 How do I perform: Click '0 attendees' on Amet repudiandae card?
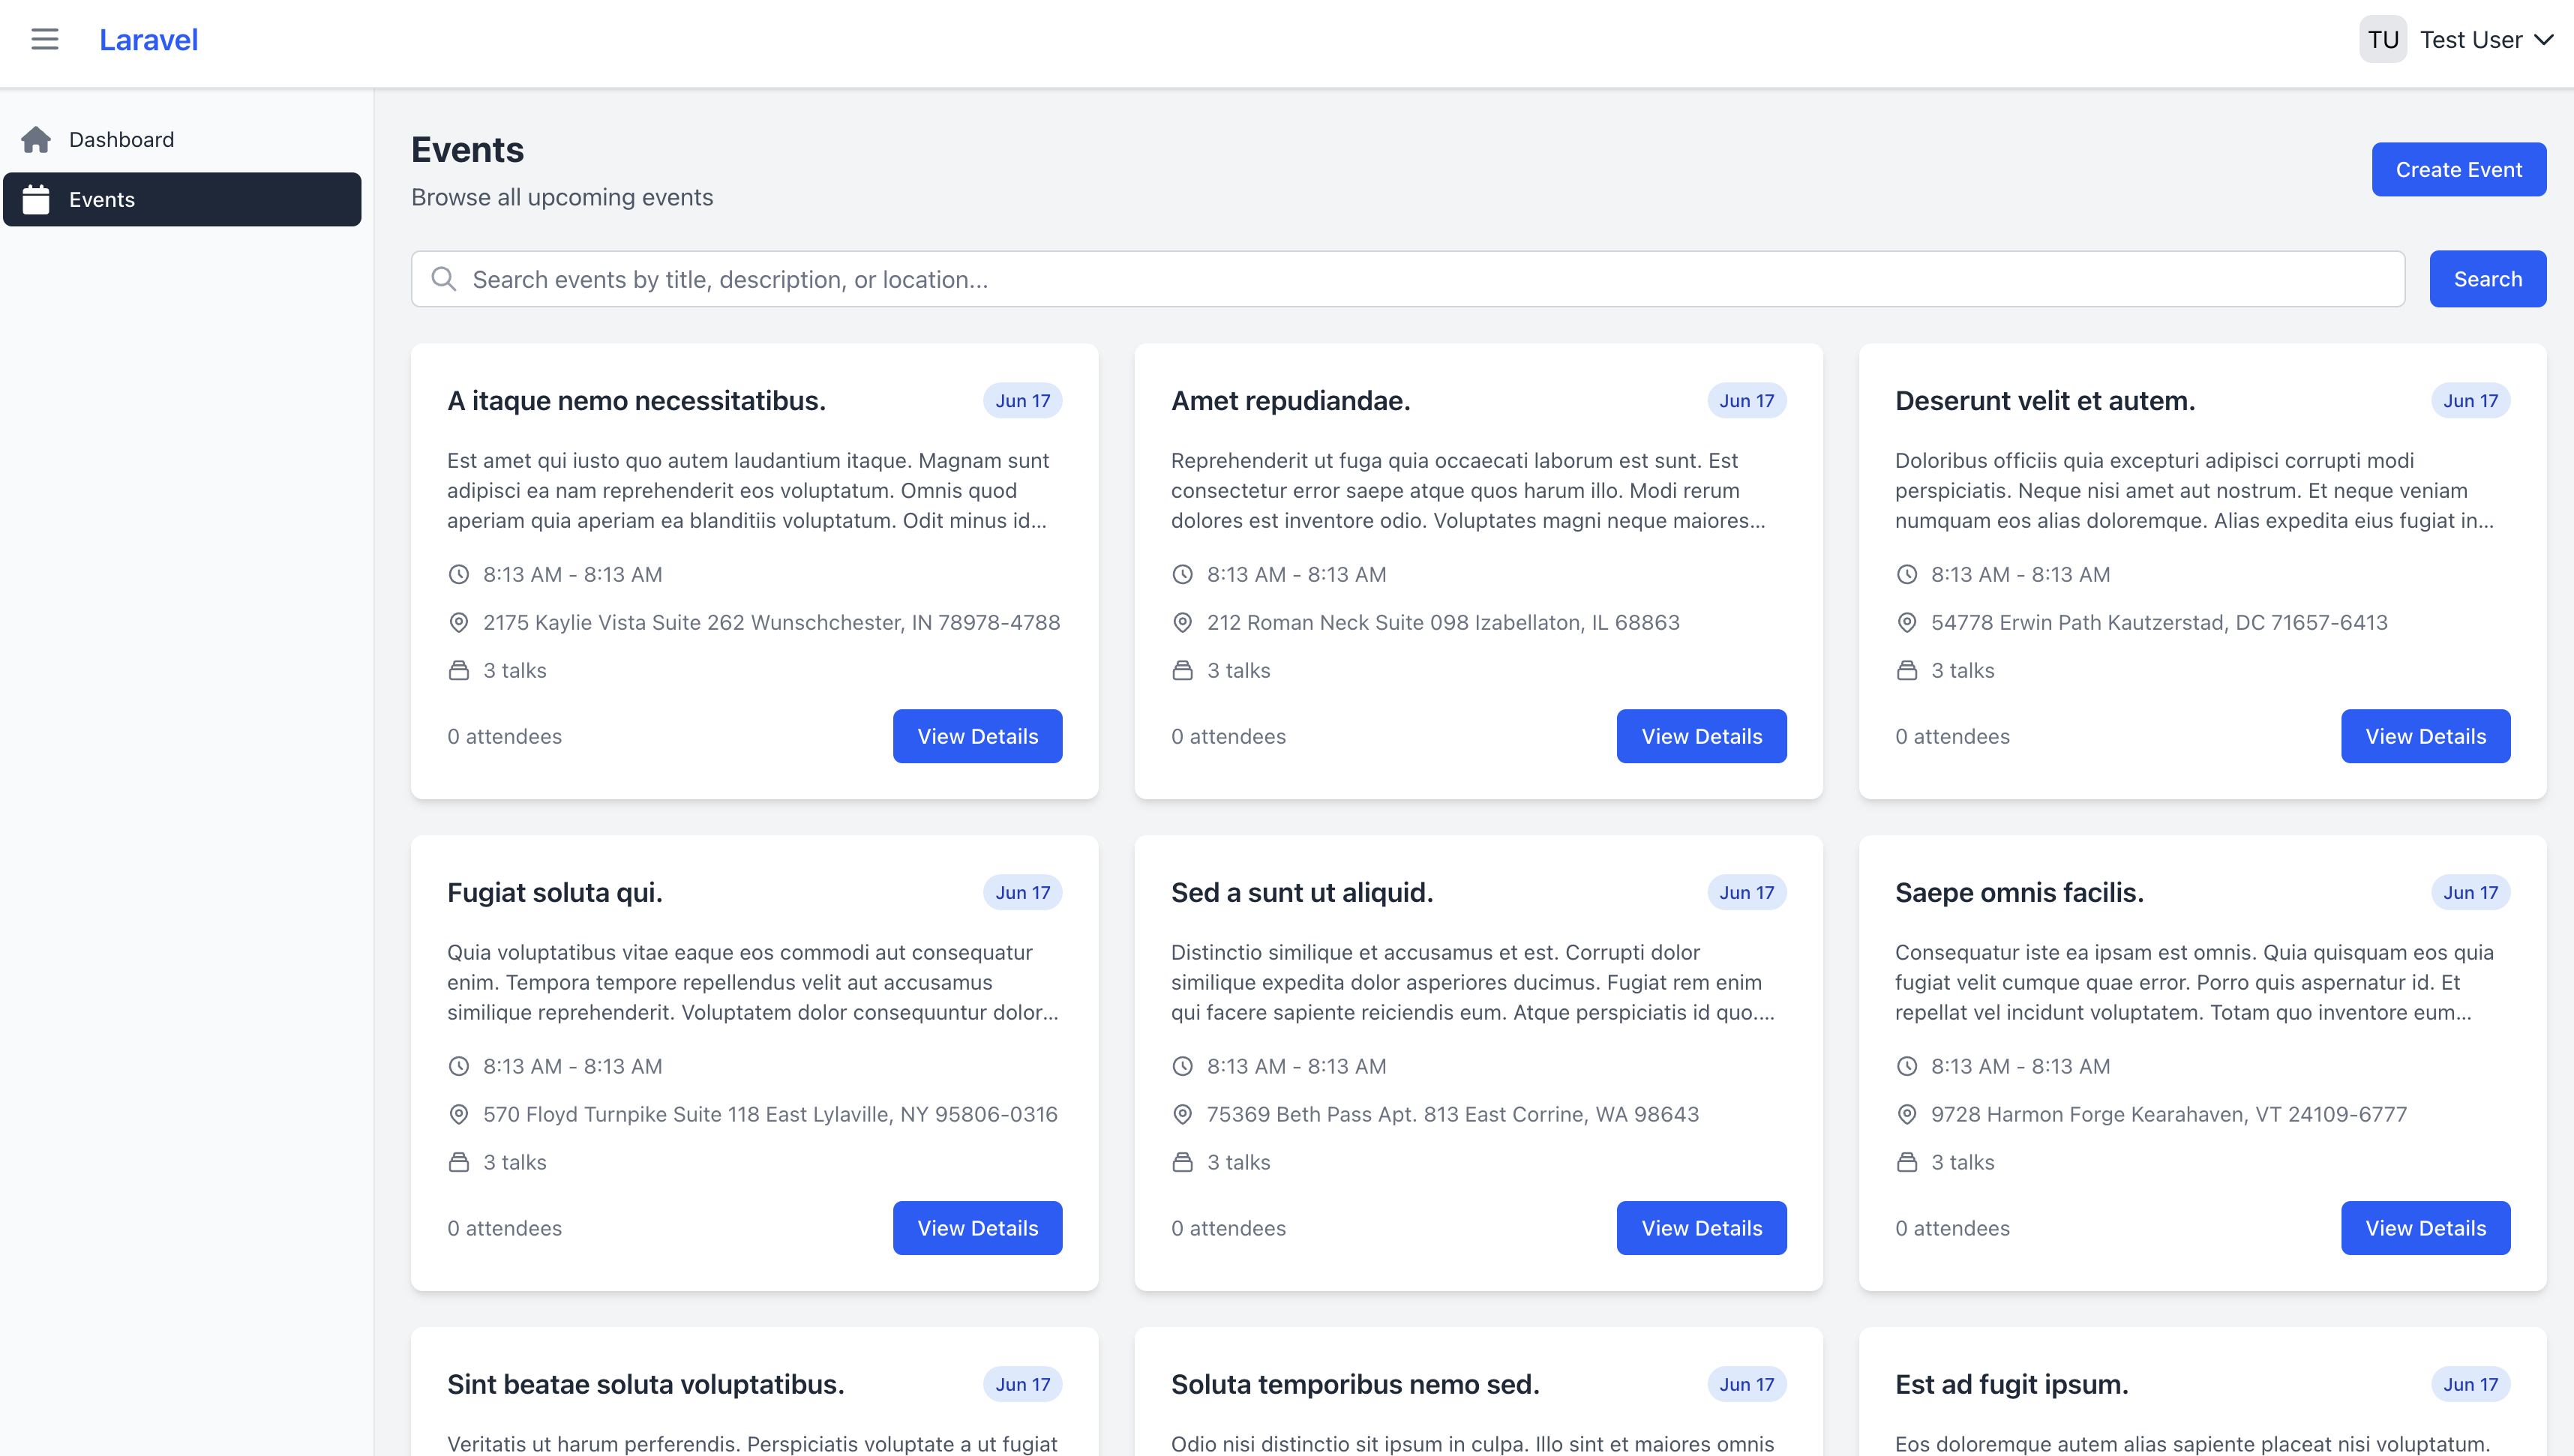click(1228, 736)
